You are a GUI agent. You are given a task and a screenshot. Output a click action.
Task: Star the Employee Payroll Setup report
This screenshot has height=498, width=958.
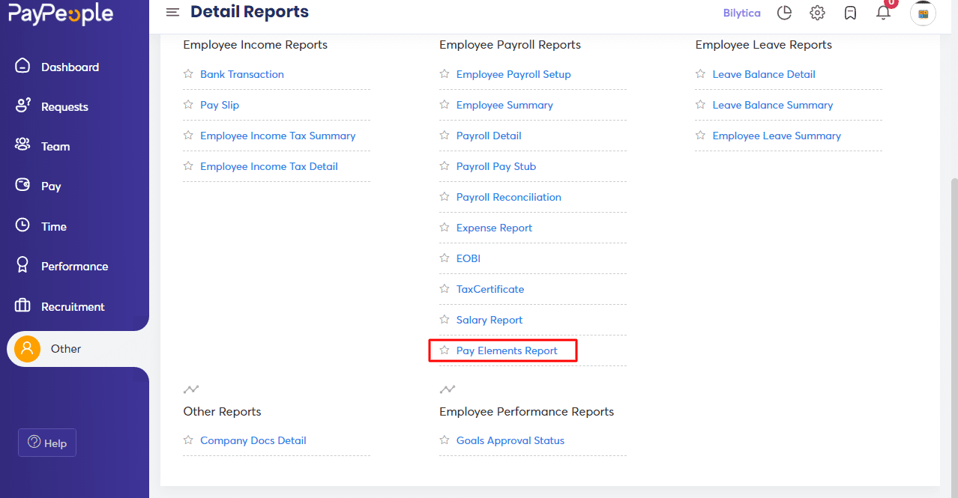445,73
